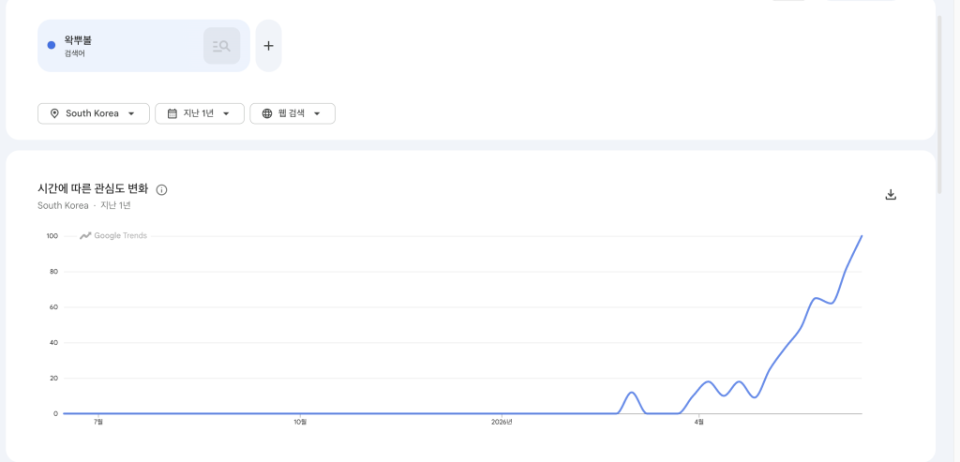Viewport: 960px width, 462px height.
Task: Click the blue dot color marker for 왁뿌볼
Action: click(x=52, y=45)
